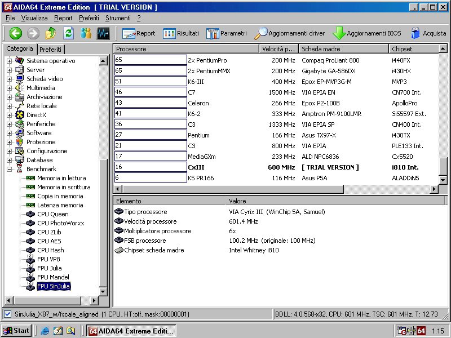The width and height of the screenshot is (451, 338).
Task: Open the Windows Start menu
Action: tap(16, 331)
